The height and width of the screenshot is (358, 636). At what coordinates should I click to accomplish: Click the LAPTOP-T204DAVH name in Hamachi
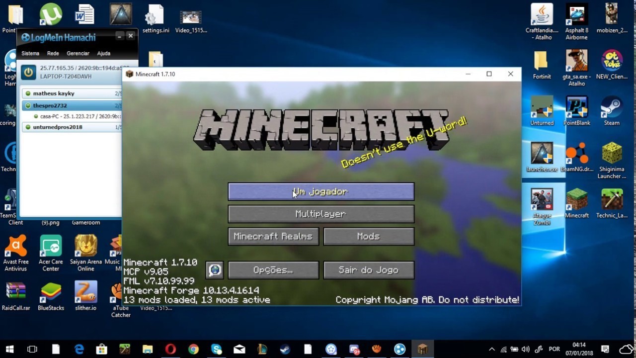pyautogui.click(x=66, y=77)
